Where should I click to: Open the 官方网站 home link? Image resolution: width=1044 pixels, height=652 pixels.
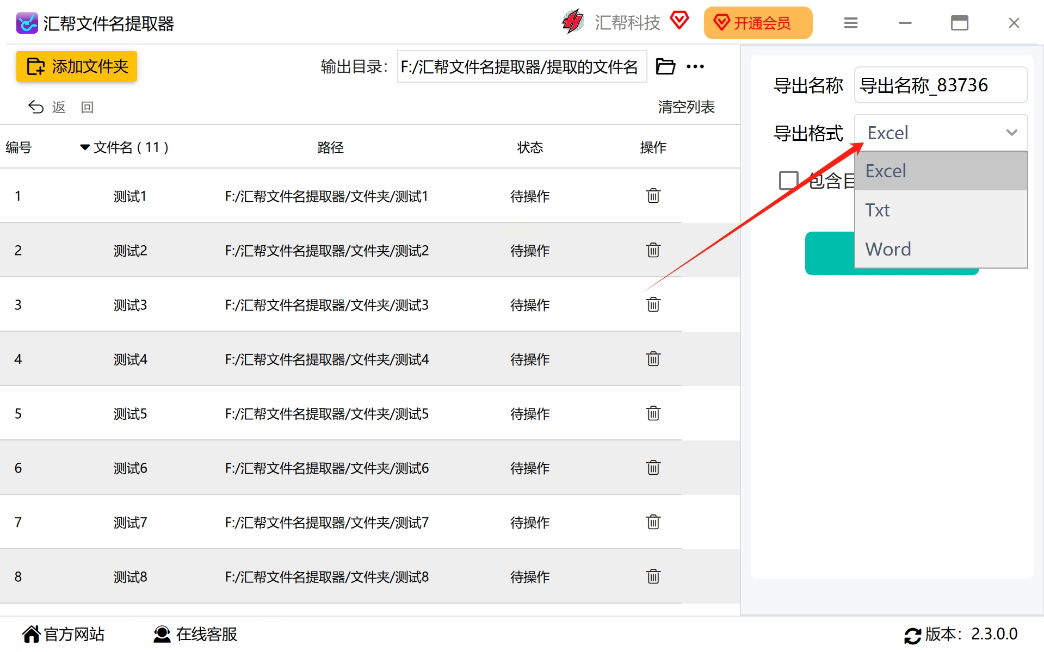point(63,634)
